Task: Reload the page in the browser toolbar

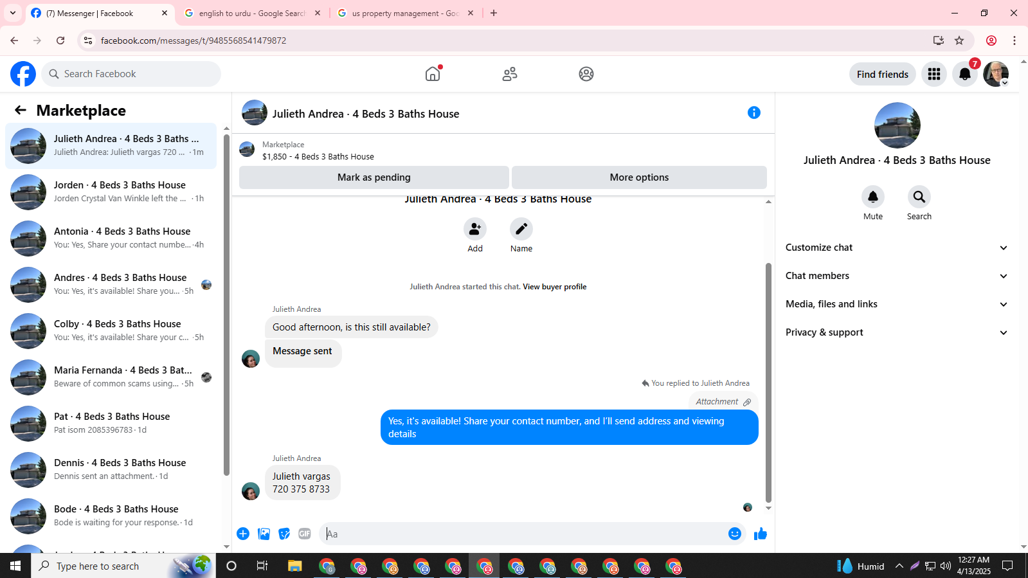Action: tap(60, 41)
